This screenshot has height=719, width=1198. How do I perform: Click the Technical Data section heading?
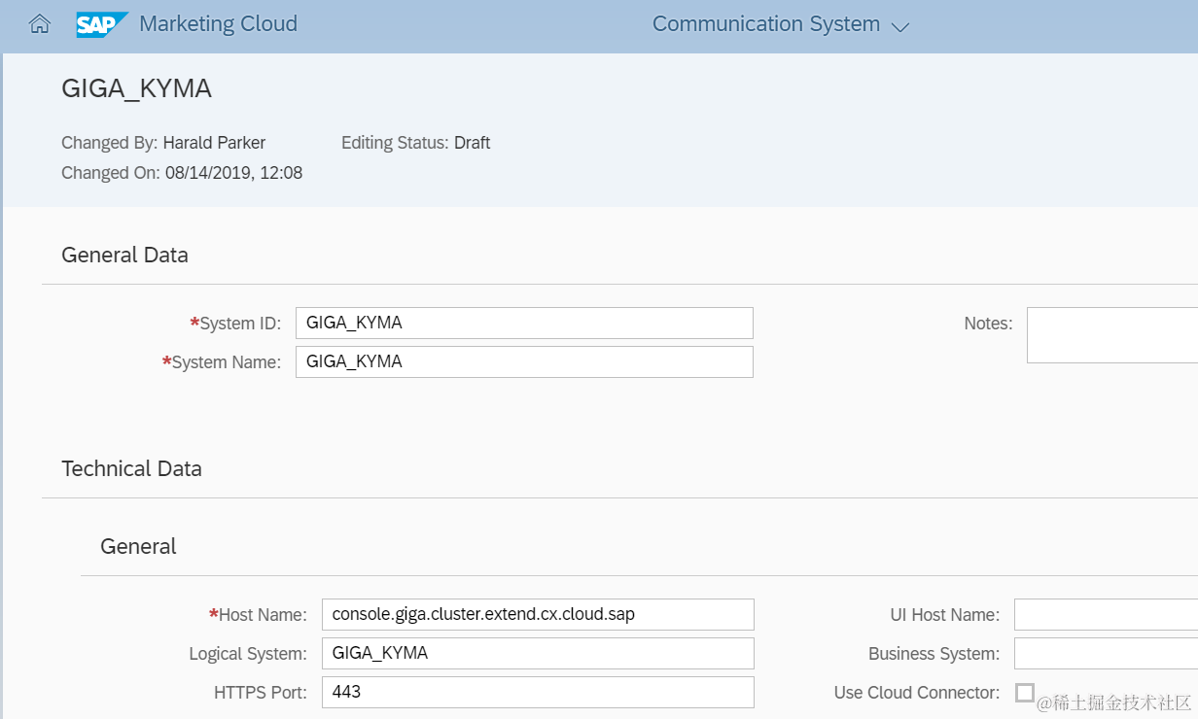pos(131,469)
